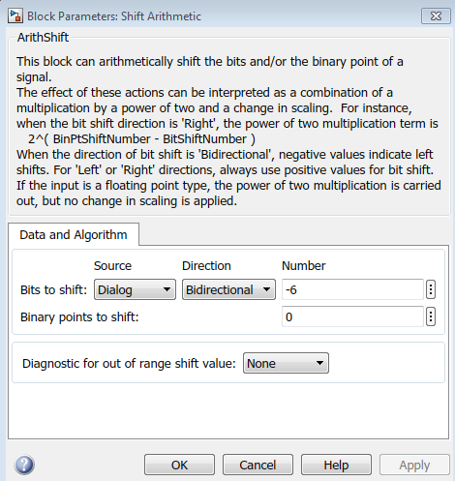Open documentation with the Help button
Image resolution: width=455 pixels, height=481 pixels.
(336, 465)
